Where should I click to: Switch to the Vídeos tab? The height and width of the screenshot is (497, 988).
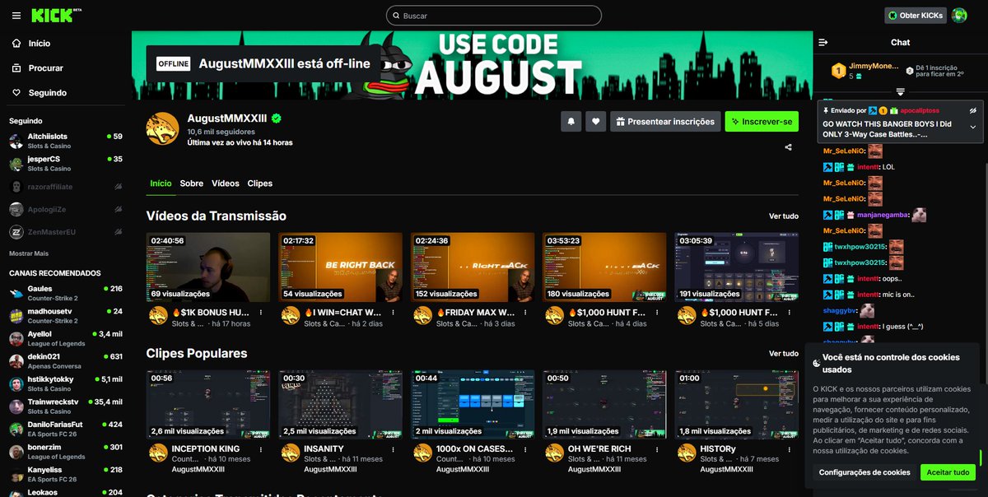pos(226,183)
